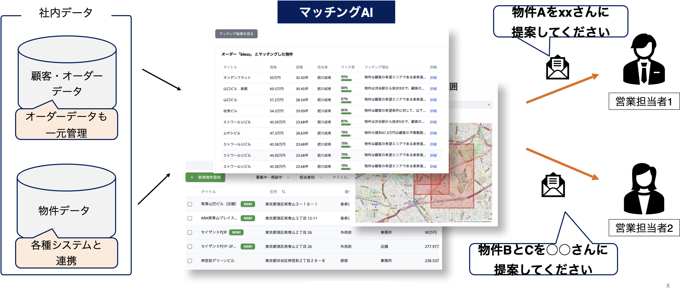680x293 pixels.
Task: Open the 担当者別 dropdown
Action: (x=311, y=177)
